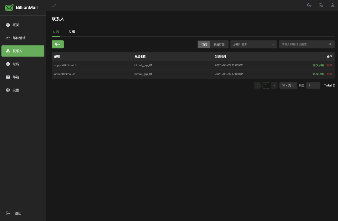Open the language translation icon
Image resolution: width=338 pixels, height=221 pixels.
[x=321, y=5]
